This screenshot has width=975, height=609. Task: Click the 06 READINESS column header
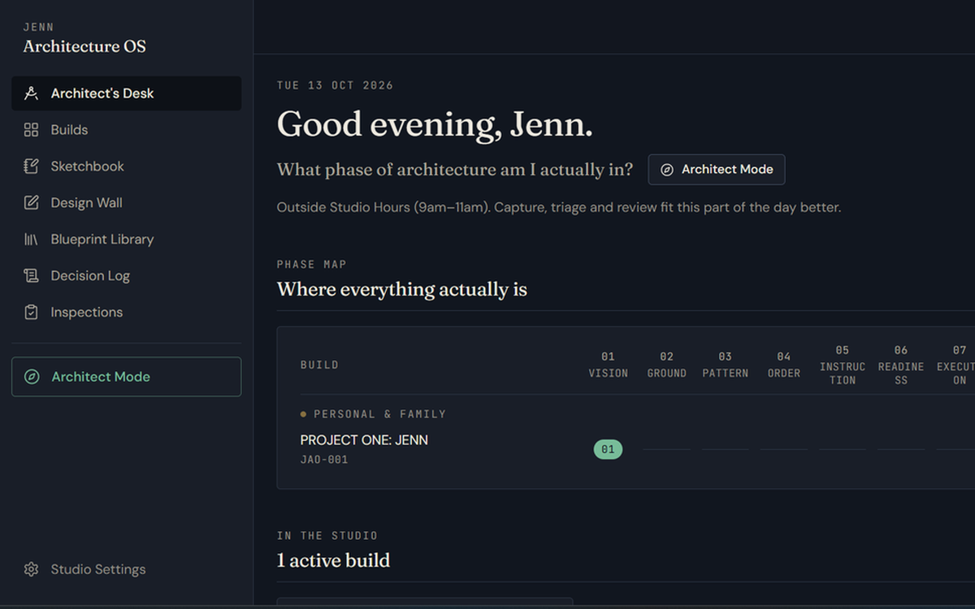[901, 365]
